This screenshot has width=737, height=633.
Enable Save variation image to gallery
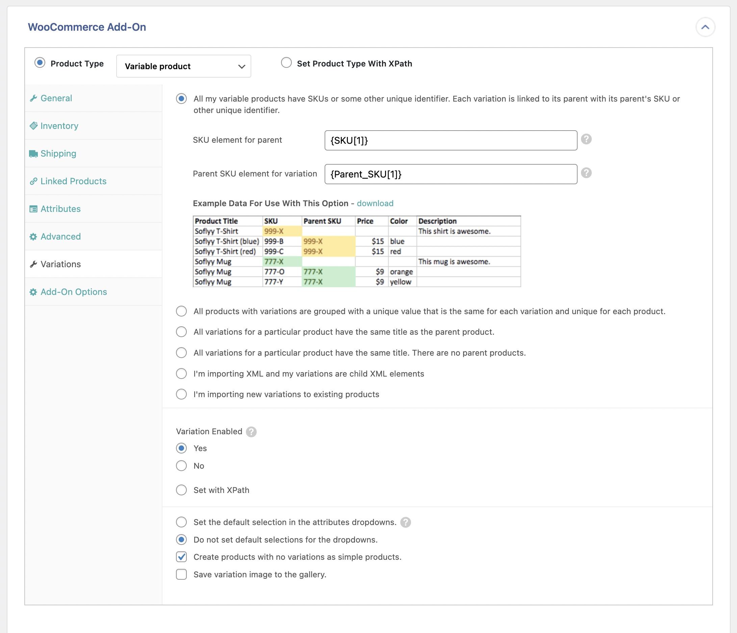[x=181, y=574]
